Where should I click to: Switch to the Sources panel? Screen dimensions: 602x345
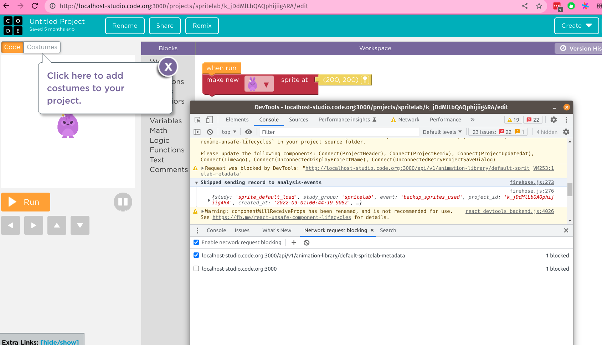(298, 120)
